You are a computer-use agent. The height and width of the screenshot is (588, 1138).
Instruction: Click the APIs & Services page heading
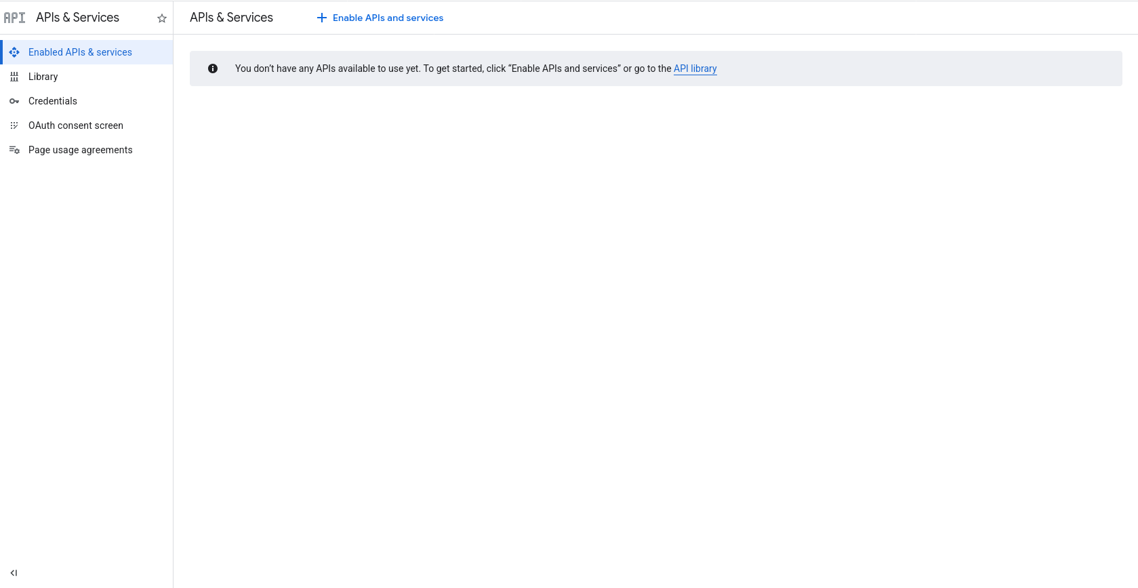(231, 18)
